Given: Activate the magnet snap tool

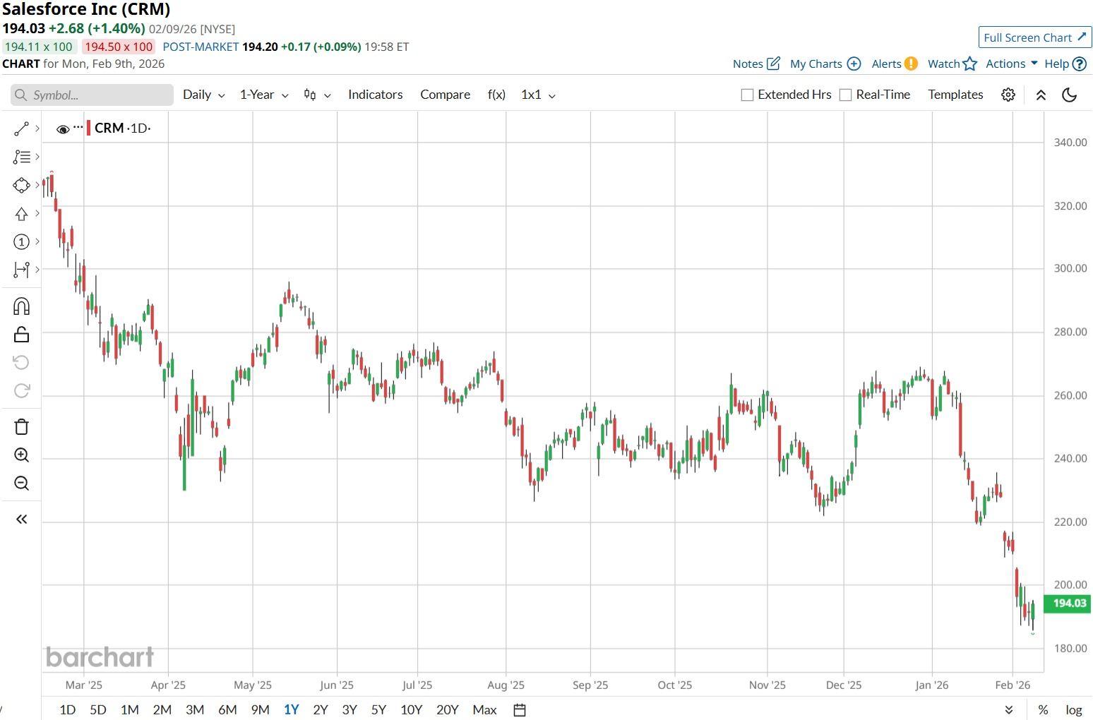Looking at the screenshot, I should click(x=21, y=306).
